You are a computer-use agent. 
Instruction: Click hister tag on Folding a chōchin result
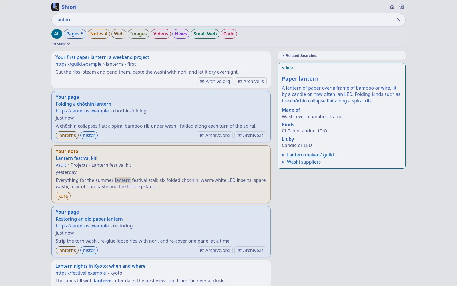89,135
